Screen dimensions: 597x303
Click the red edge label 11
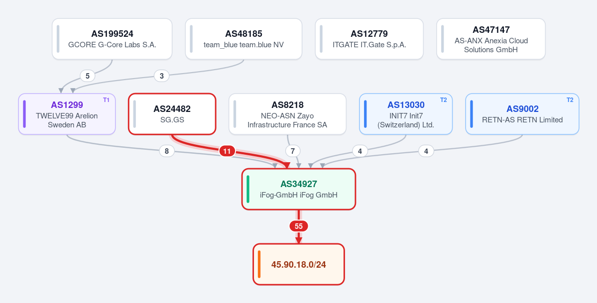[227, 151]
